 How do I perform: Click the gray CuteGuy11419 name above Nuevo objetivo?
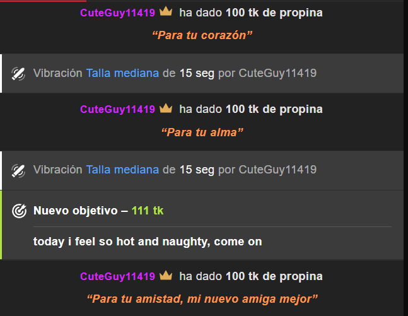coord(277,170)
